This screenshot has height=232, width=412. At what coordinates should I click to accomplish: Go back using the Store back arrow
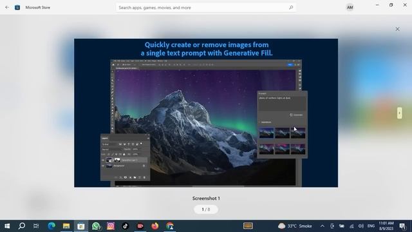pos(7,7)
